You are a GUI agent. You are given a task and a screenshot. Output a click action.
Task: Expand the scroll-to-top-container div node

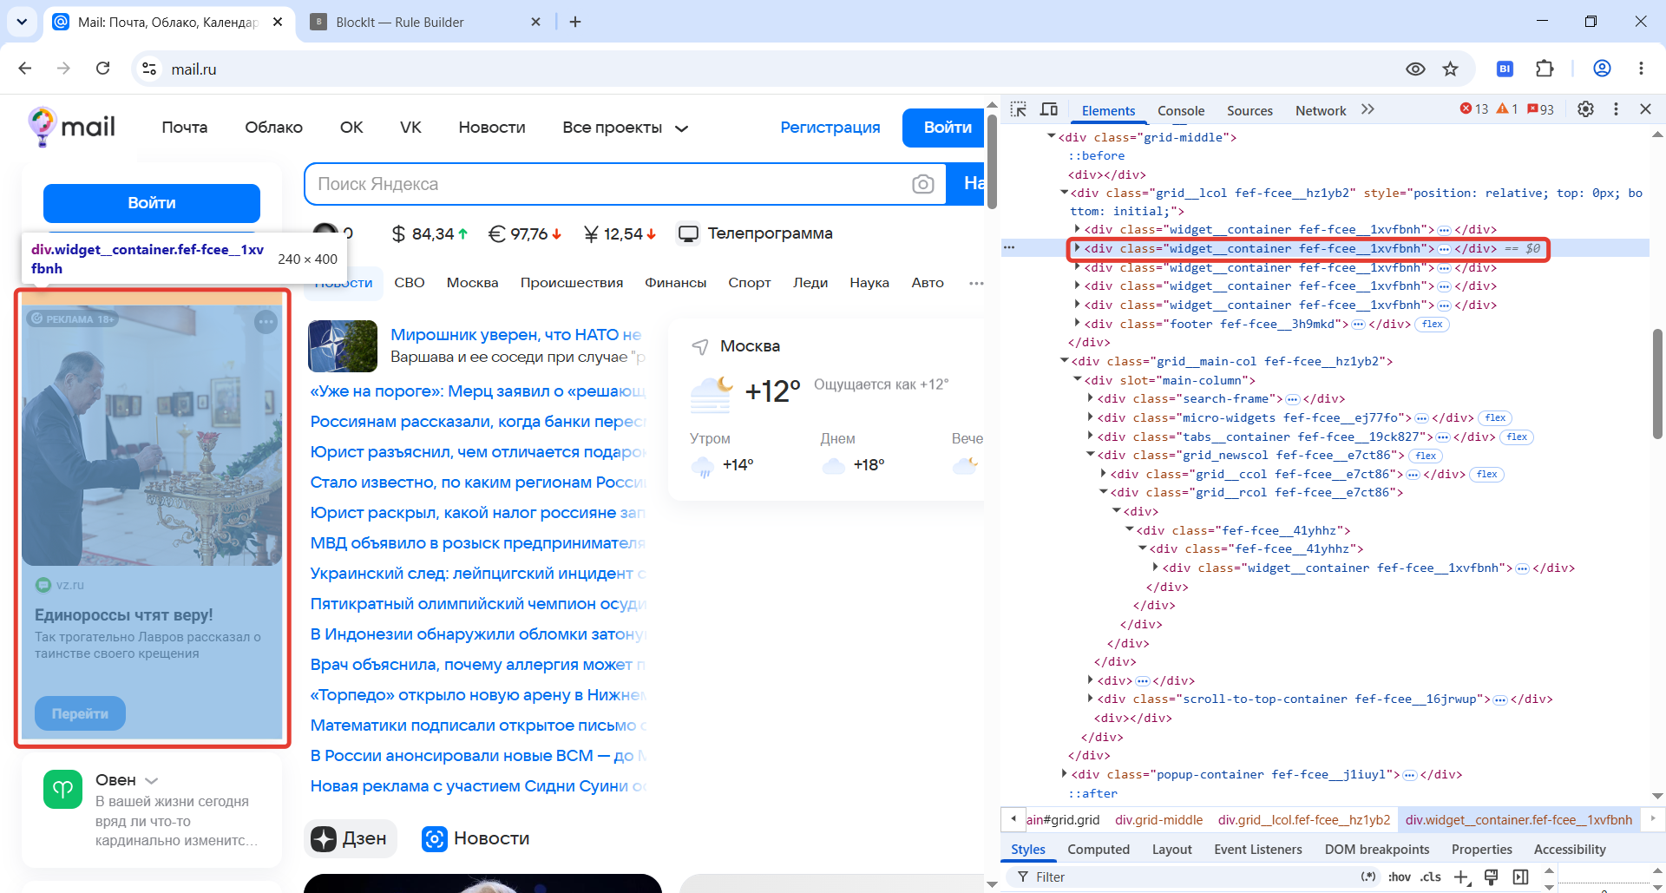click(1091, 699)
